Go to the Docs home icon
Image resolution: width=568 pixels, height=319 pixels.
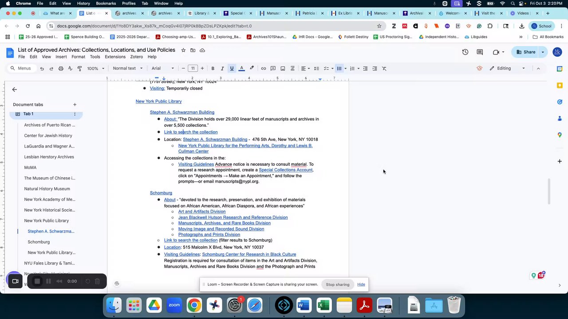pos(10,53)
